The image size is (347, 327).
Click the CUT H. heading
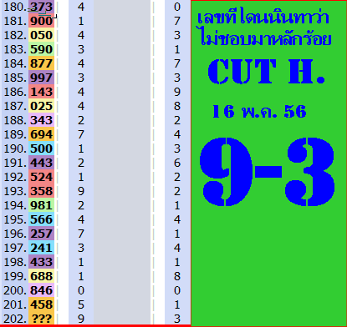pos(266,72)
